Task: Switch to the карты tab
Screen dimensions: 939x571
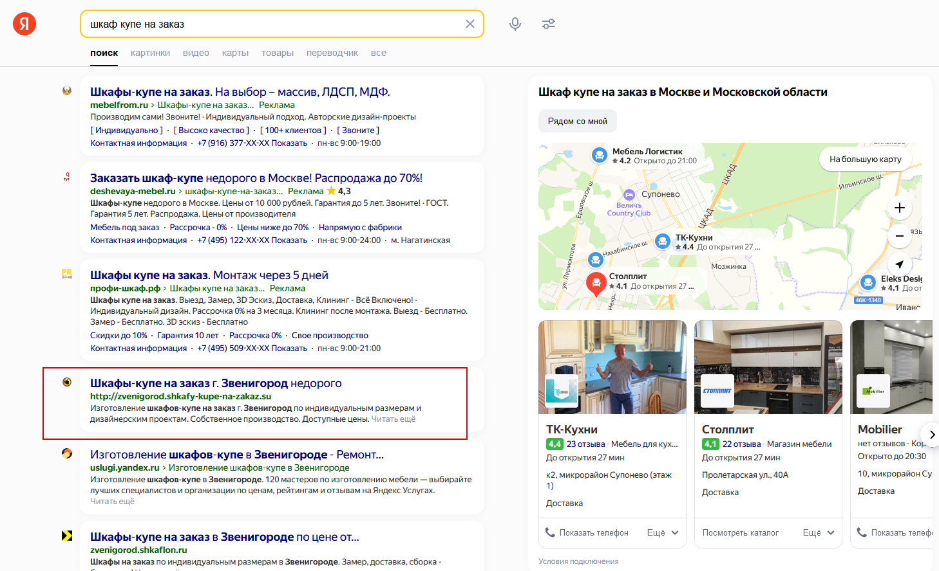Action: point(235,53)
